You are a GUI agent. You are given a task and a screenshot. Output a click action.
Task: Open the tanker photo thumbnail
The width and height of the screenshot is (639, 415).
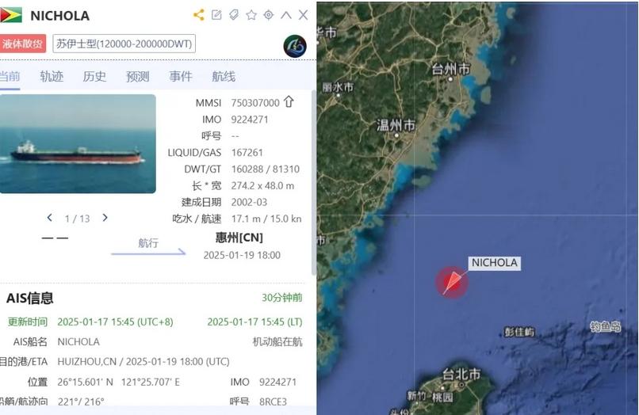78,144
